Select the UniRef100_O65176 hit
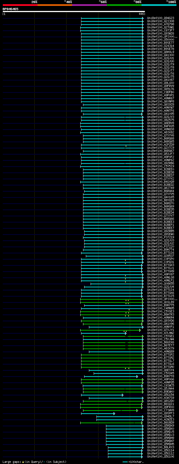179x464 pixels. (161, 89)
